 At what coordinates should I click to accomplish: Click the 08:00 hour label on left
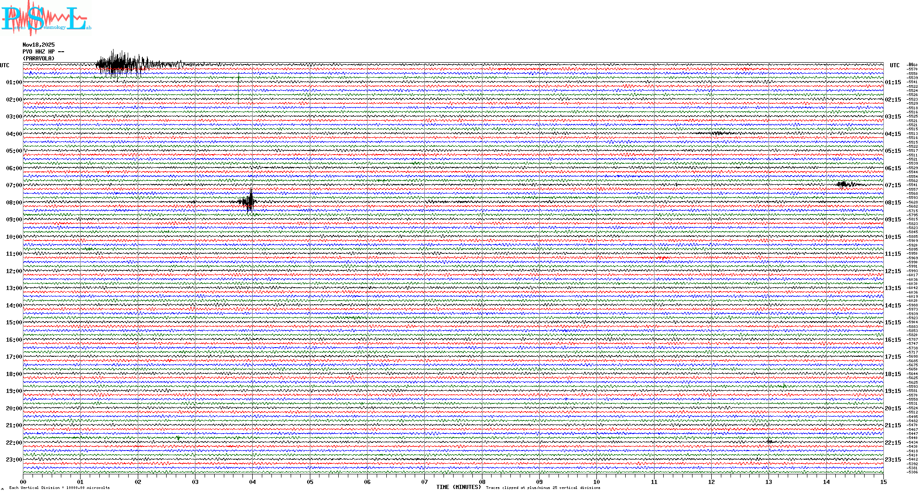14,203
